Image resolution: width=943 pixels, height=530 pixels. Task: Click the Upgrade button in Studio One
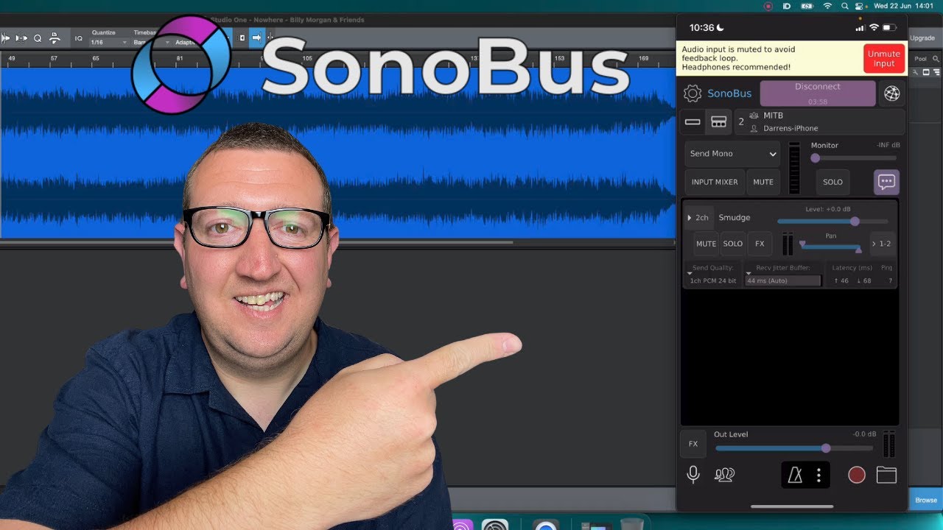pyautogui.click(x=922, y=38)
